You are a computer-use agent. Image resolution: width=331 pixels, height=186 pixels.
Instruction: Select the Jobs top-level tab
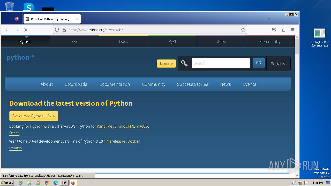click(221, 41)
